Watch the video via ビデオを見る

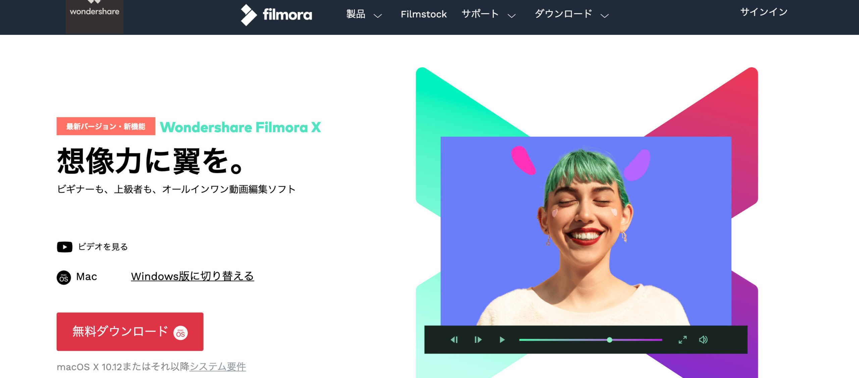point(103,247)
